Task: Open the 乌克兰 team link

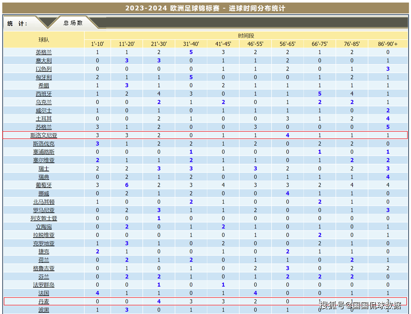Action: (44, 102)
